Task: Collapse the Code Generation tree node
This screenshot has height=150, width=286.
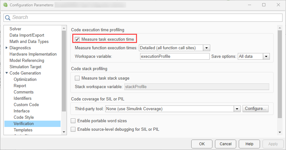Action: 7,73
